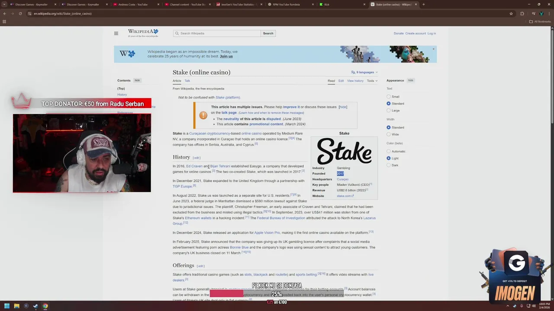554x311 pixels.
Task: Open the Chrome profile avatar
Action: pyautogui.click(x=541, y=13)
